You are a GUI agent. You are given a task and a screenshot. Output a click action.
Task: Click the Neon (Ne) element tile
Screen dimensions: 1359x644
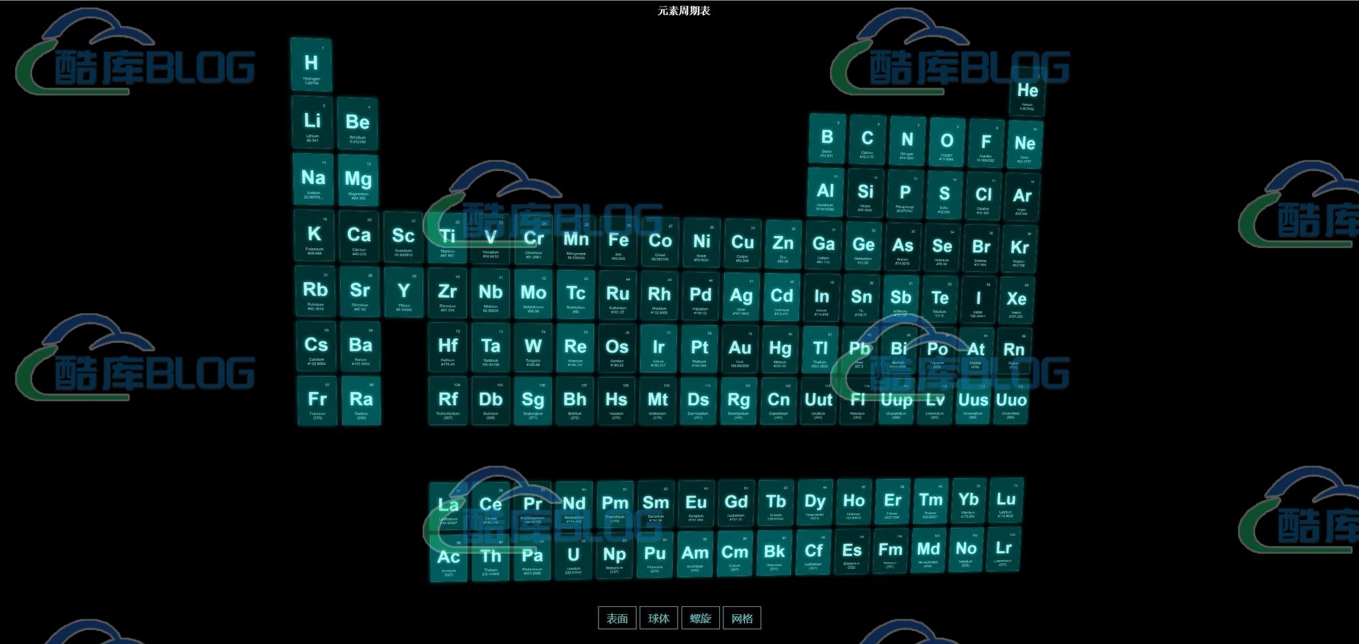1025,145
